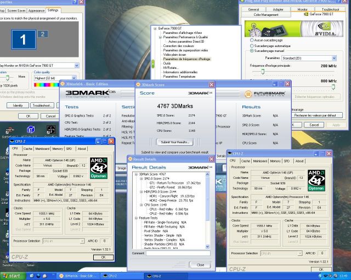The image size is (351, 280).
Task: Switch to the Screen Saver tab
Action: pyautogui.click(x=16, y=10)
